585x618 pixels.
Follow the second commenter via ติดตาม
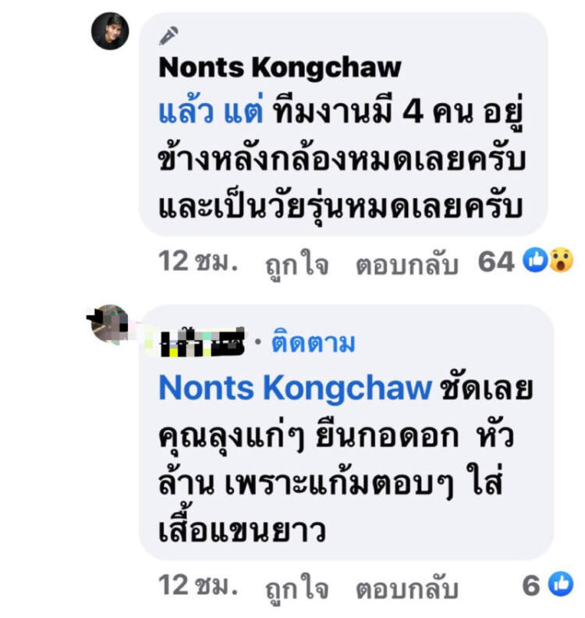(314, 342)
